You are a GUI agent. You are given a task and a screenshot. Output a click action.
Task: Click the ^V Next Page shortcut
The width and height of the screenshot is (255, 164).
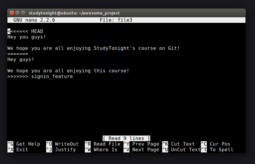click(x=141, y=149)
